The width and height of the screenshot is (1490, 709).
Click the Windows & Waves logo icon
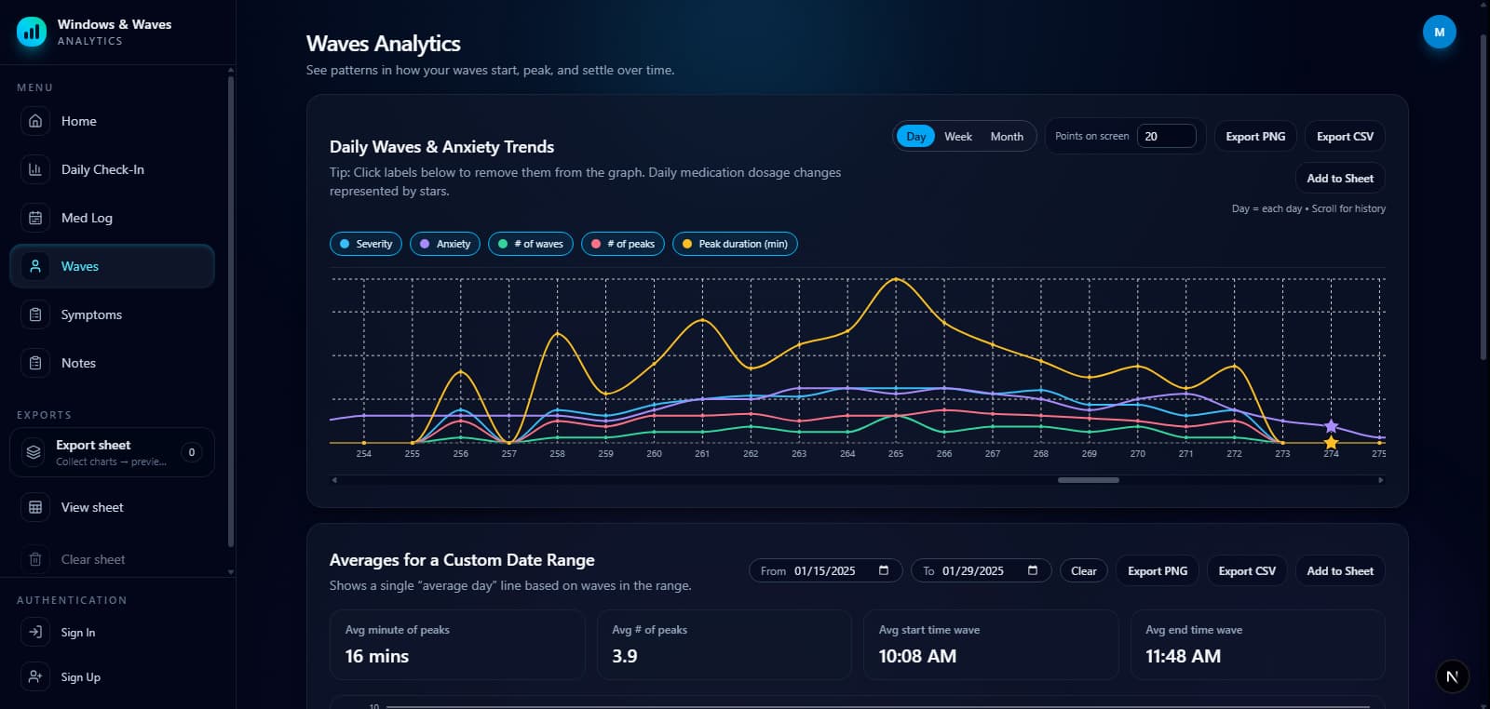[32, 32]
